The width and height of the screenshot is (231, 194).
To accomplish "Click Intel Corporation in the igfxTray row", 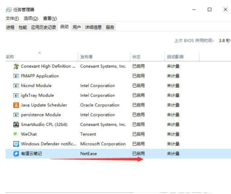I will click(98, 96).
